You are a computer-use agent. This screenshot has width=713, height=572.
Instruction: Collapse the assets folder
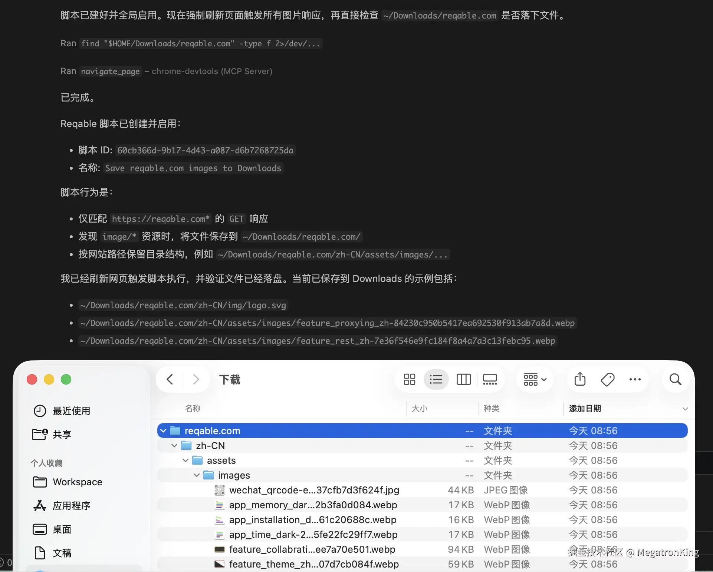tap(185, 460)
